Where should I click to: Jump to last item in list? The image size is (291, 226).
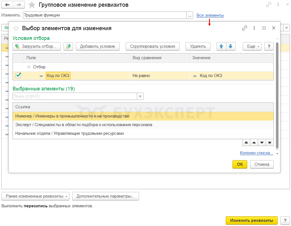pyautogui.click(x=269, y=142)
